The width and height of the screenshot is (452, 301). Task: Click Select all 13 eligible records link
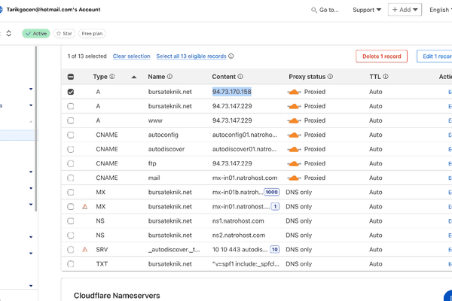coord(191,56)
